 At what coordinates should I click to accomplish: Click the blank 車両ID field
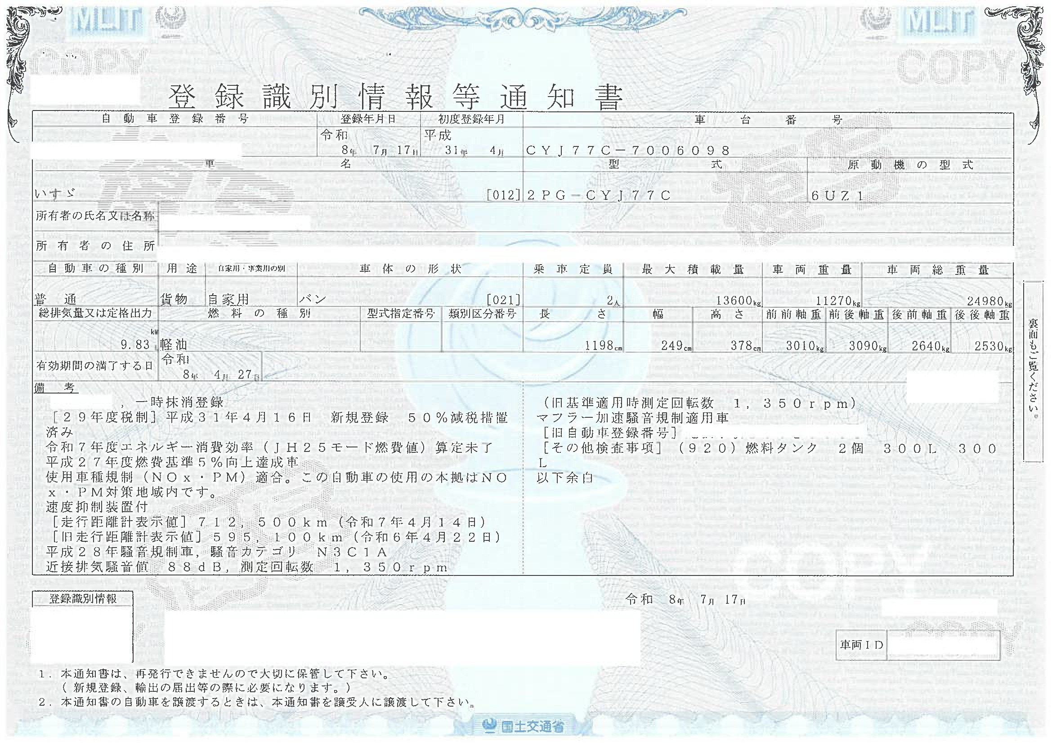[x=944, y=645]
